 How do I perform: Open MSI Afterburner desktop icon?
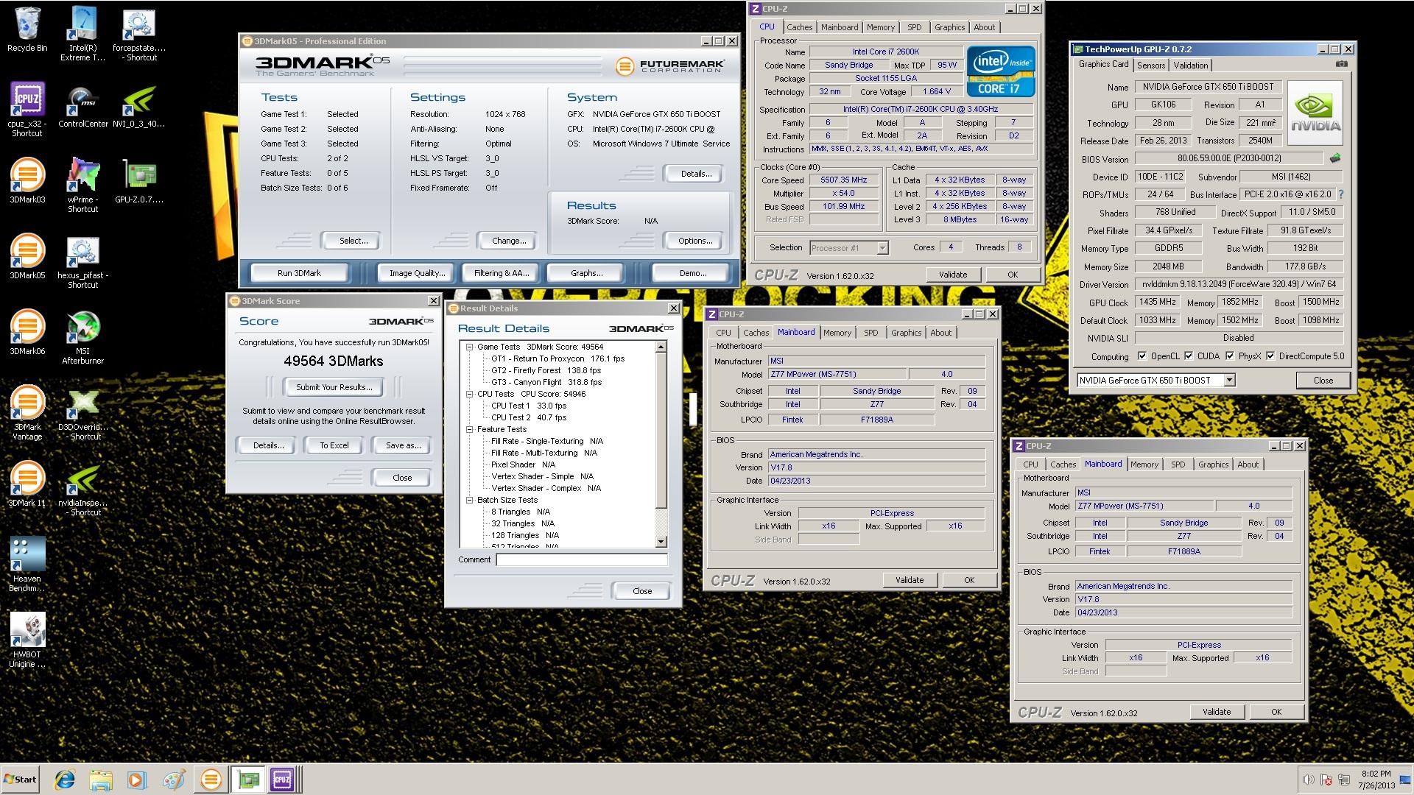click(82, 337)
